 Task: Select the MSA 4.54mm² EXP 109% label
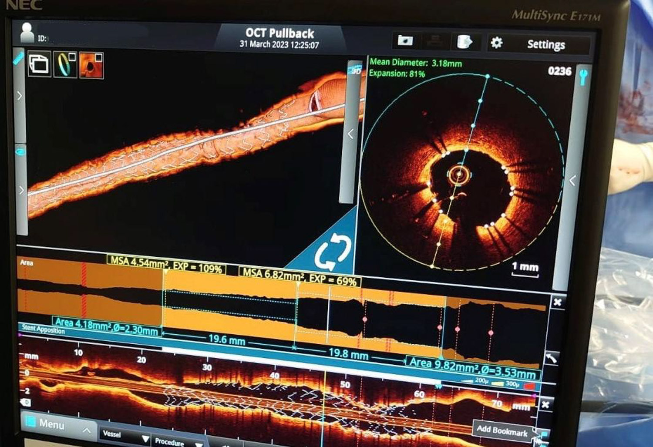(166, 264)
